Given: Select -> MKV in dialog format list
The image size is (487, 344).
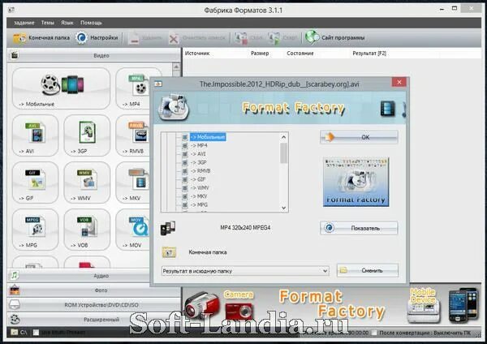Looking at the screenshot, I should pyautogui.click(x=199, y=196).
